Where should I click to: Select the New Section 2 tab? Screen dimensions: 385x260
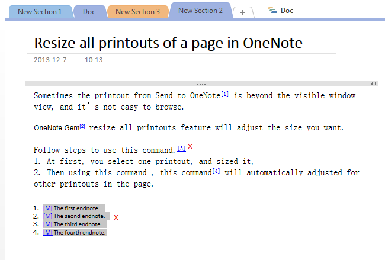click(x=200, y=11)
